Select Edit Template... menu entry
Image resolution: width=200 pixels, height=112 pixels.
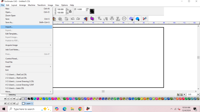[26, 34]
